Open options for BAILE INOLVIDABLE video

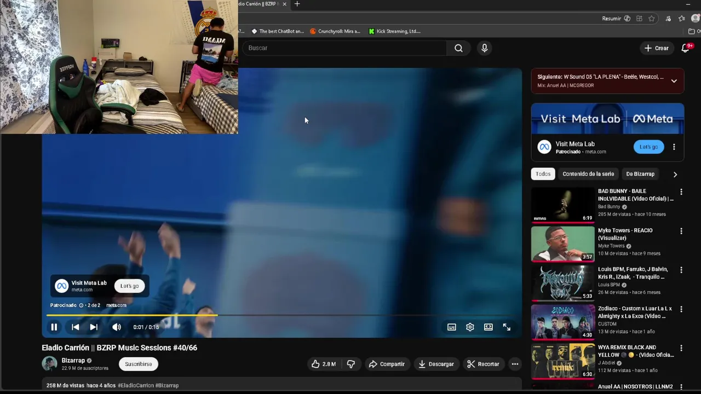pos(681,192)
